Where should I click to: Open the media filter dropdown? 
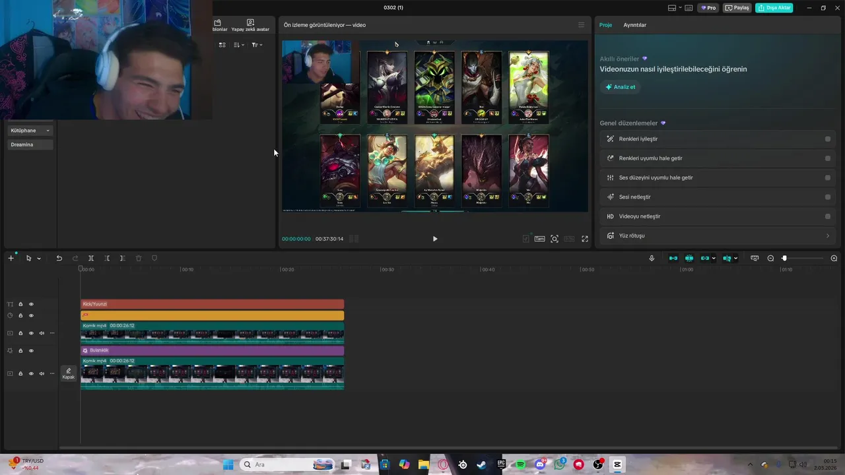pos(257,45)
